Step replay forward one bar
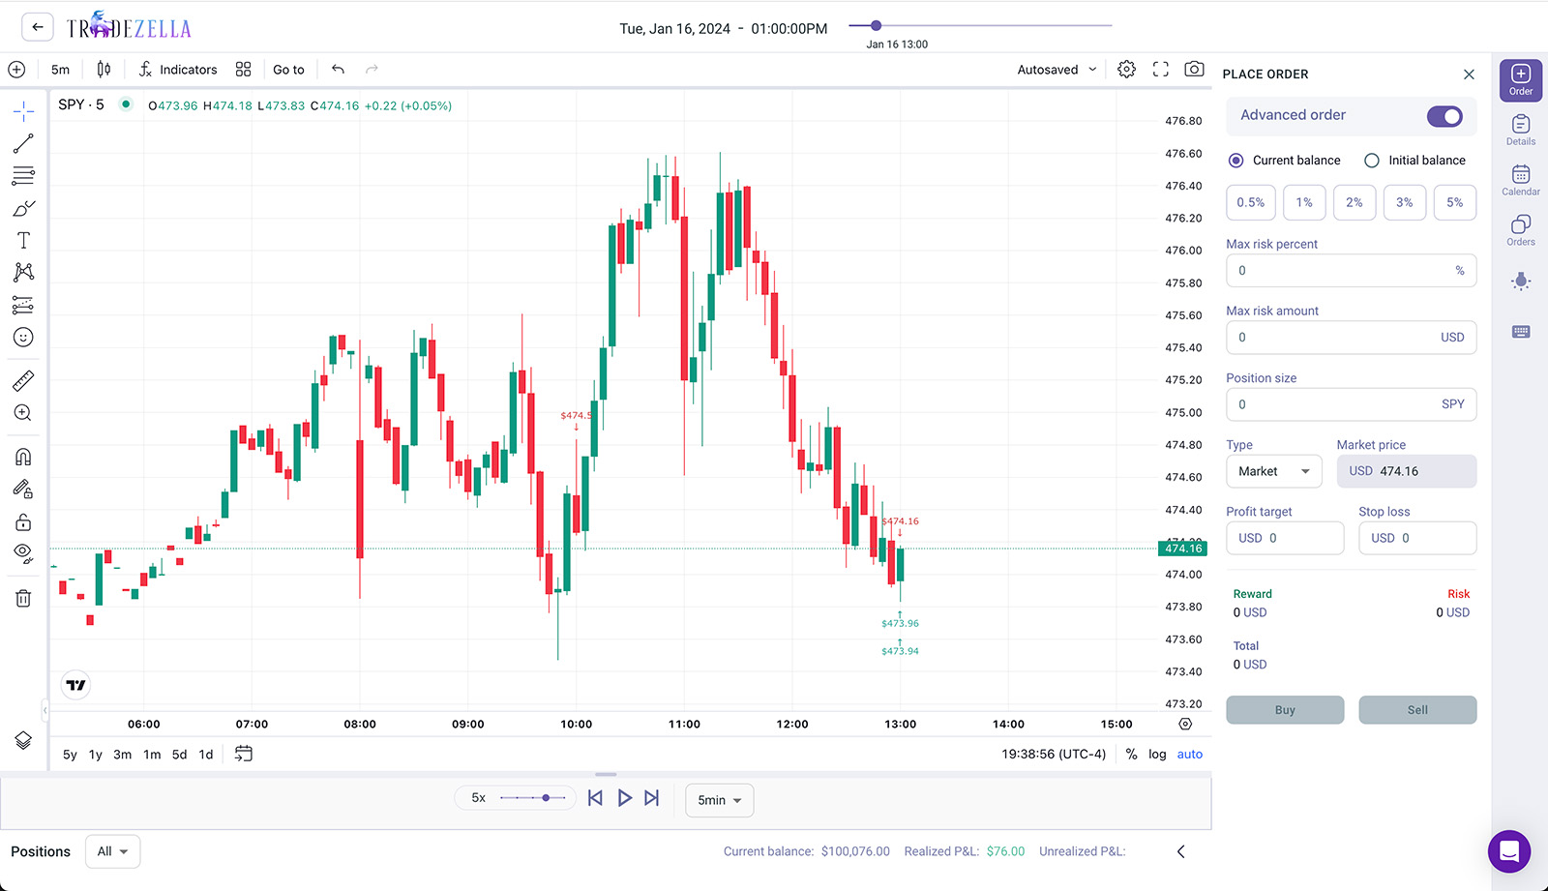This screenshot has width=1548, height=891. [652, 798]
